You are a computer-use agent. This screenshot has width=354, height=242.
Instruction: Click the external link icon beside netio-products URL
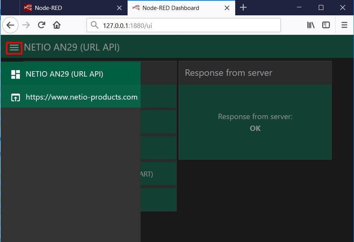[x=15, y=97]
